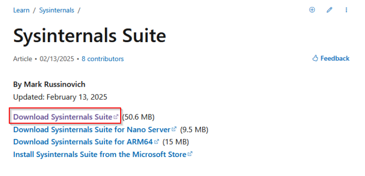The image size is (365, 176).
Task: Select the Feedback button text
Action: pyautogui.click(x=335, y=58)
